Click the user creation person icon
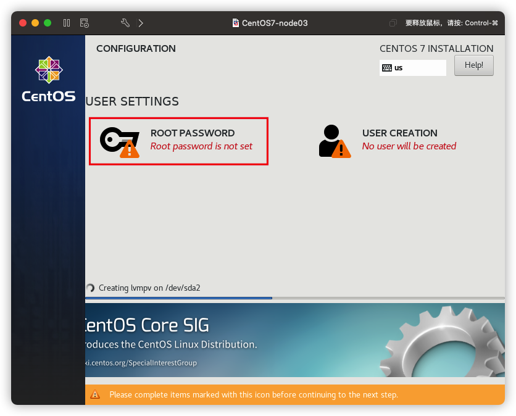The image size is (516, 416). [335, 141]
